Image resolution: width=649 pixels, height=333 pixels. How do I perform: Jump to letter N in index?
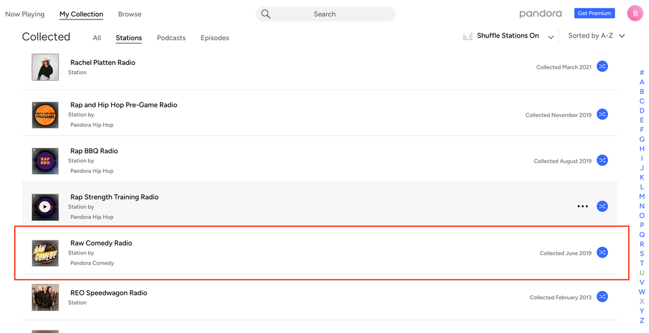tap(642, 206)
